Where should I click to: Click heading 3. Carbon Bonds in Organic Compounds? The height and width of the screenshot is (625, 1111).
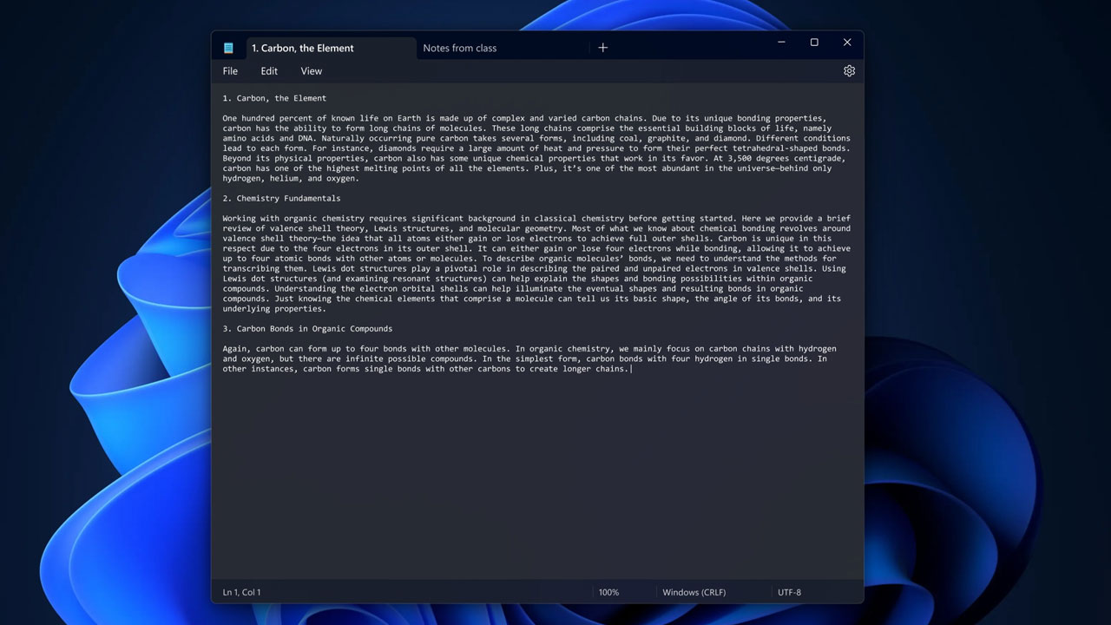pyautogui.click(x=307, y=329)
